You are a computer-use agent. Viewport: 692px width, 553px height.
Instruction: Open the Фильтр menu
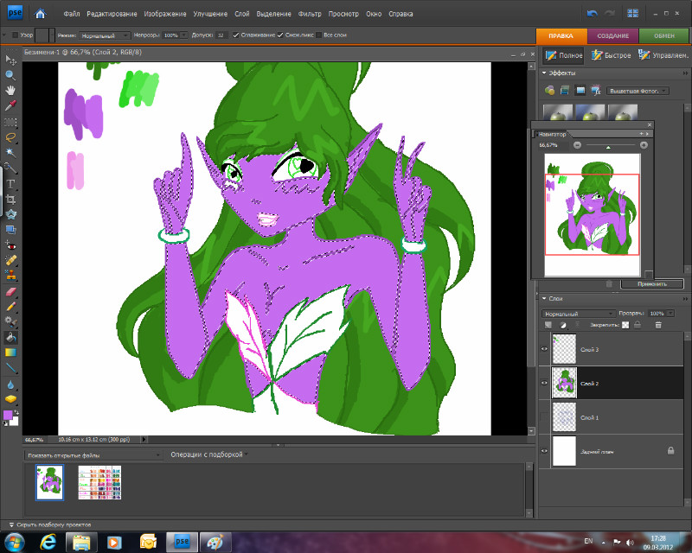pyautogui.click(x=309, y=14)
